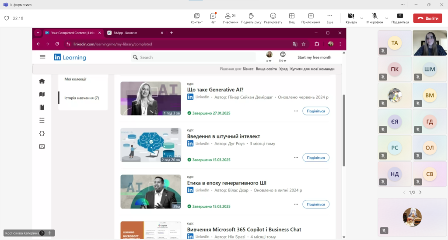Viewport: 448px width, 240px height.
Task: Leave the meeting with Выйти
Action: tap(428, 18)
